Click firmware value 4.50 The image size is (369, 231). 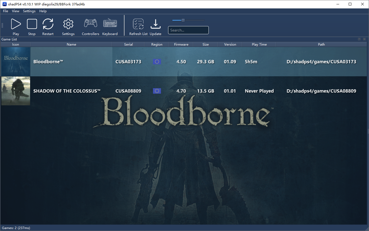coord(181,62)
